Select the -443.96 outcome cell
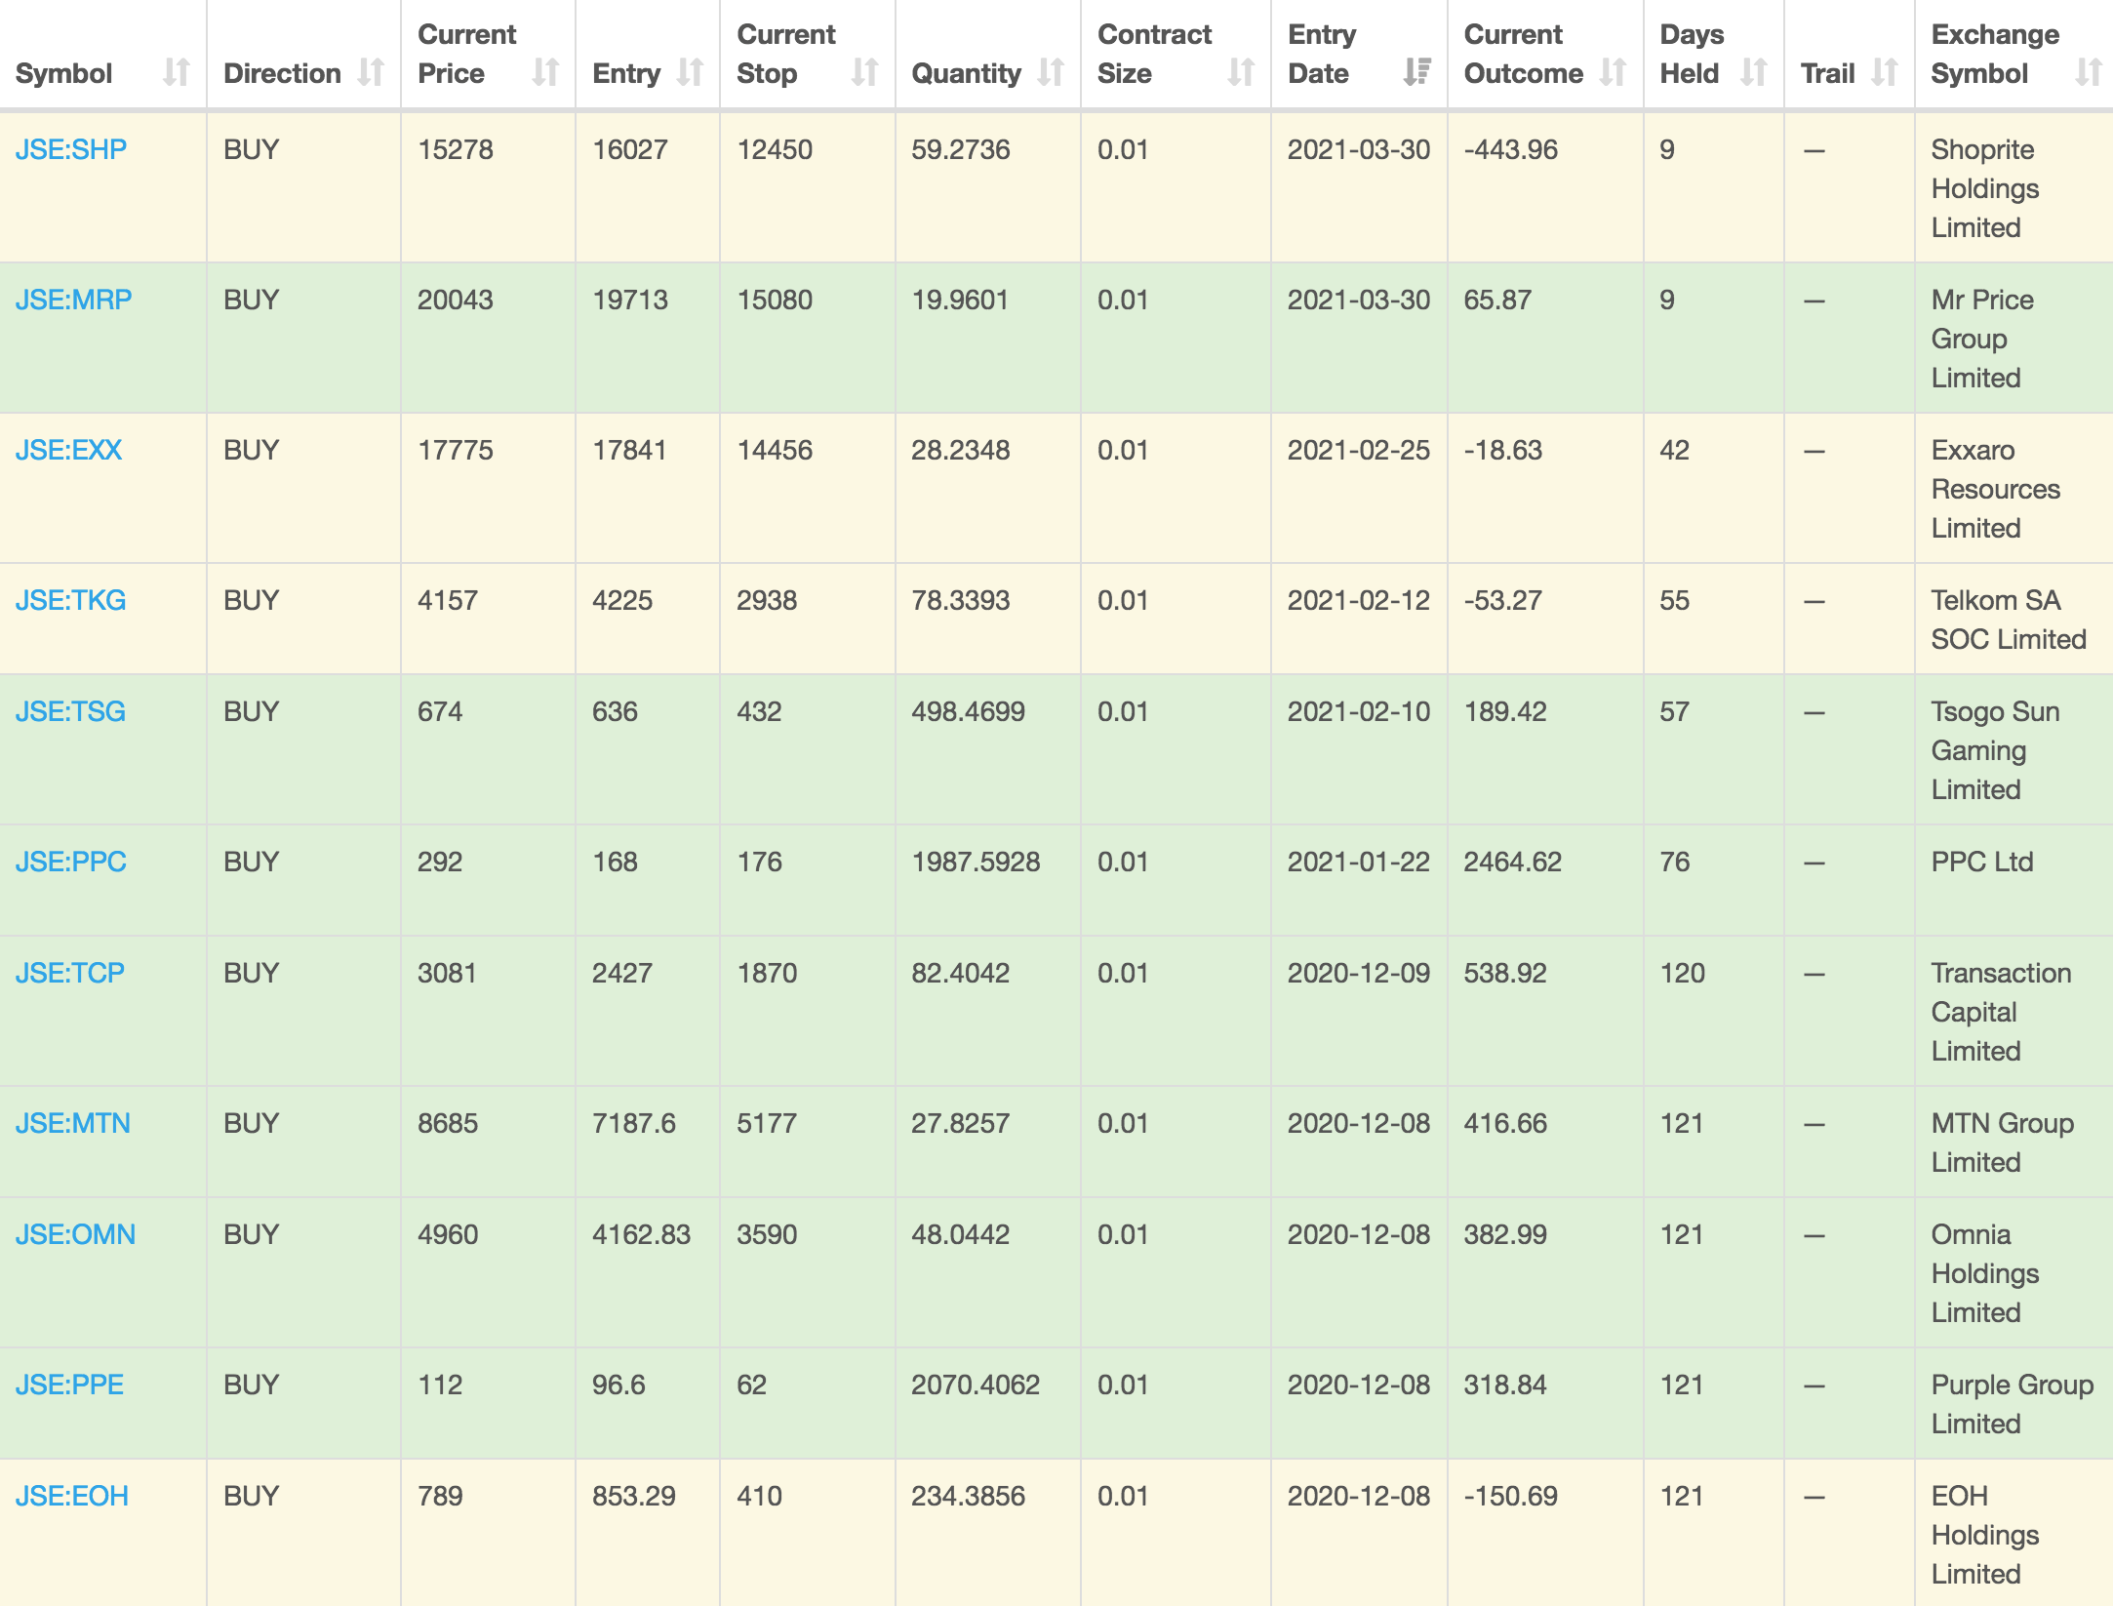This screenshot has width=2113, height=1606. coord(1545,187)
